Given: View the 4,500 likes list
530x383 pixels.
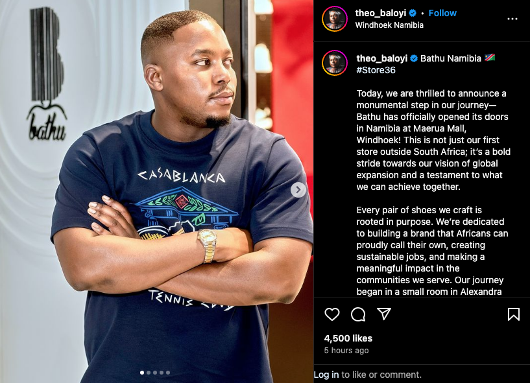Looking at the screenshot, I should 348,338.
